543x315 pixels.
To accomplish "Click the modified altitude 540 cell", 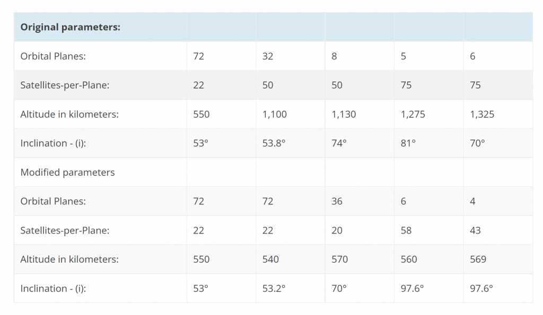I will point(290,259).
